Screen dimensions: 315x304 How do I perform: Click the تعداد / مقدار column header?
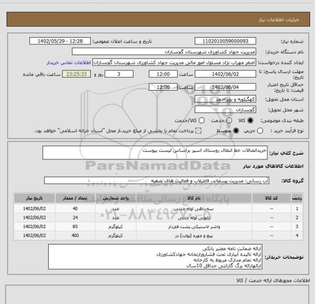click(x=75, y=198)
